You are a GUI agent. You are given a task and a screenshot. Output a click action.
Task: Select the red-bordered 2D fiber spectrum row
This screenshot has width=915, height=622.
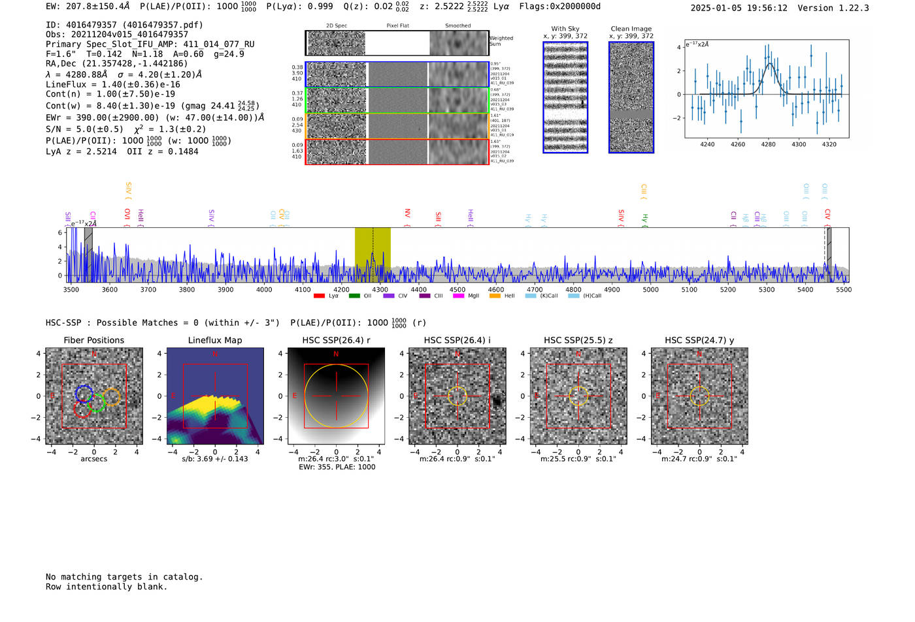[x=397, y=151]
